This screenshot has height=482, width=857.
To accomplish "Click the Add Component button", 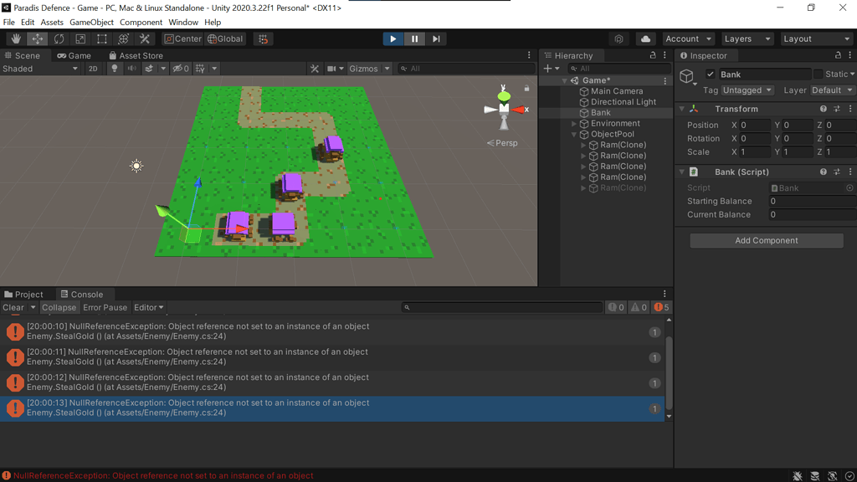I will [x=766, y=240].
